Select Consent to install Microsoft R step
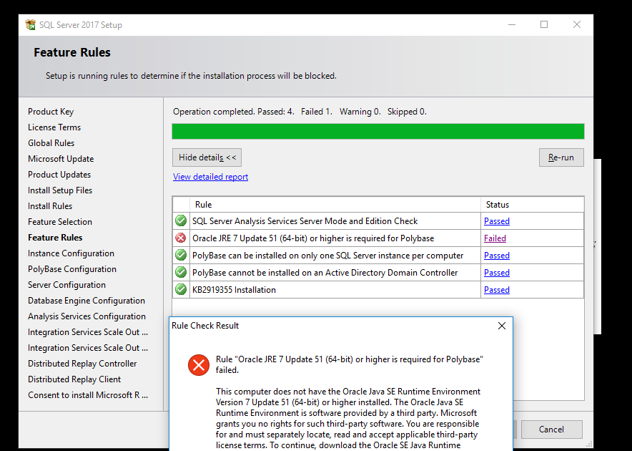632x451 pixels. [x=88, y=395]
